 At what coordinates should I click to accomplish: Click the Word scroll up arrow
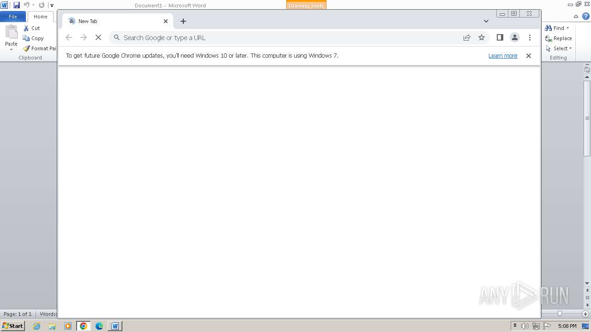(x=587, y=77)
